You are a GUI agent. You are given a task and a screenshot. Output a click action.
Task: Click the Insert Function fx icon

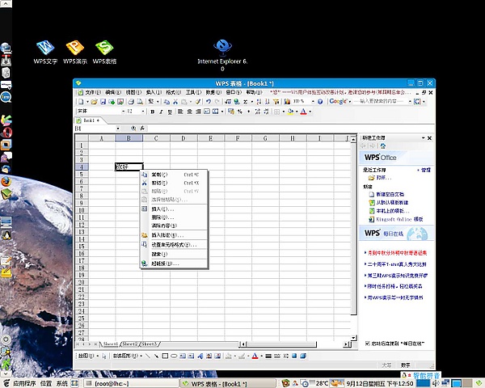(142, 128)
